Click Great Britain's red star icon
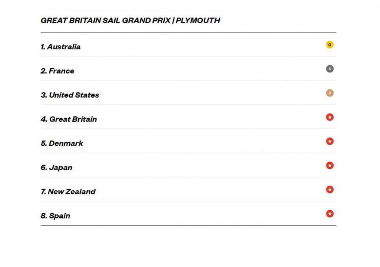Screen dimensions: 380x267 pyautogui.click(x=330, y=117)
